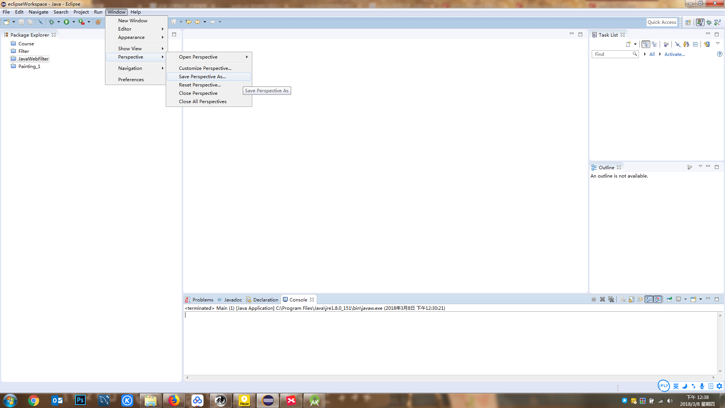Toggle Scheduled view in Task List
This screenshot has height=408, width=725.
click(655, 44)
